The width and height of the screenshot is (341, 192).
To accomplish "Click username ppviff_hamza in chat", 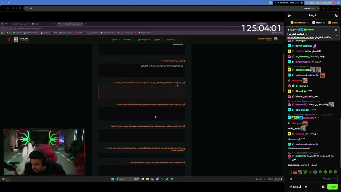I will 303,46.
